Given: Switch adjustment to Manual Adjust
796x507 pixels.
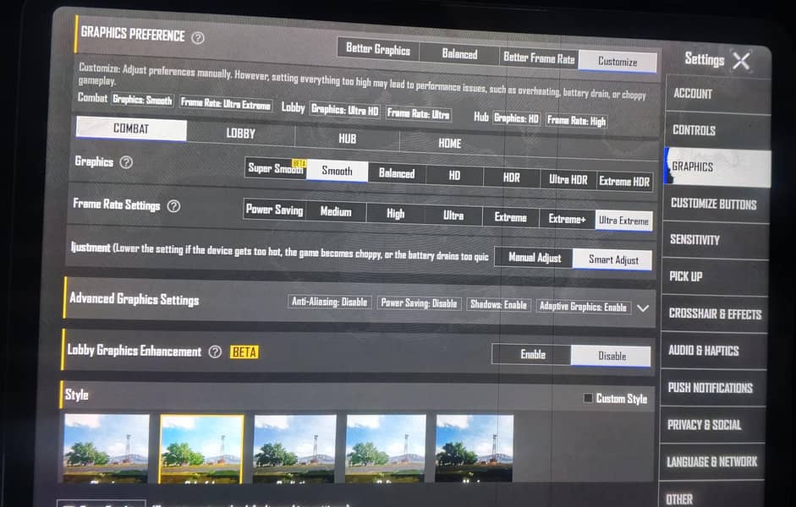Looking at the screenshot, I should pos(535,258).
